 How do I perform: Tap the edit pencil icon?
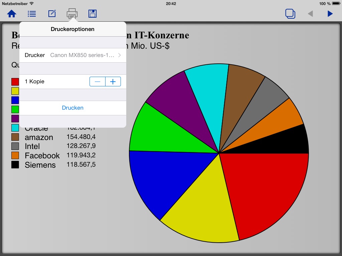tap(52, 14)
